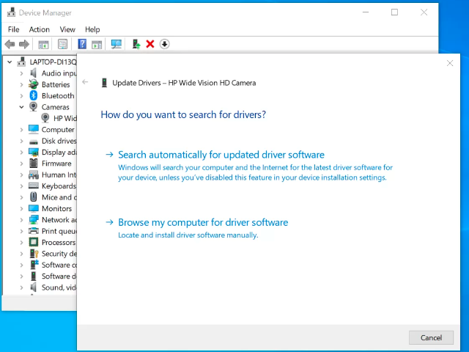The height and width of the screenshot is (352, 469).
Task: Choose Browse my computer for driver software
Action: [x=203, y=222]
